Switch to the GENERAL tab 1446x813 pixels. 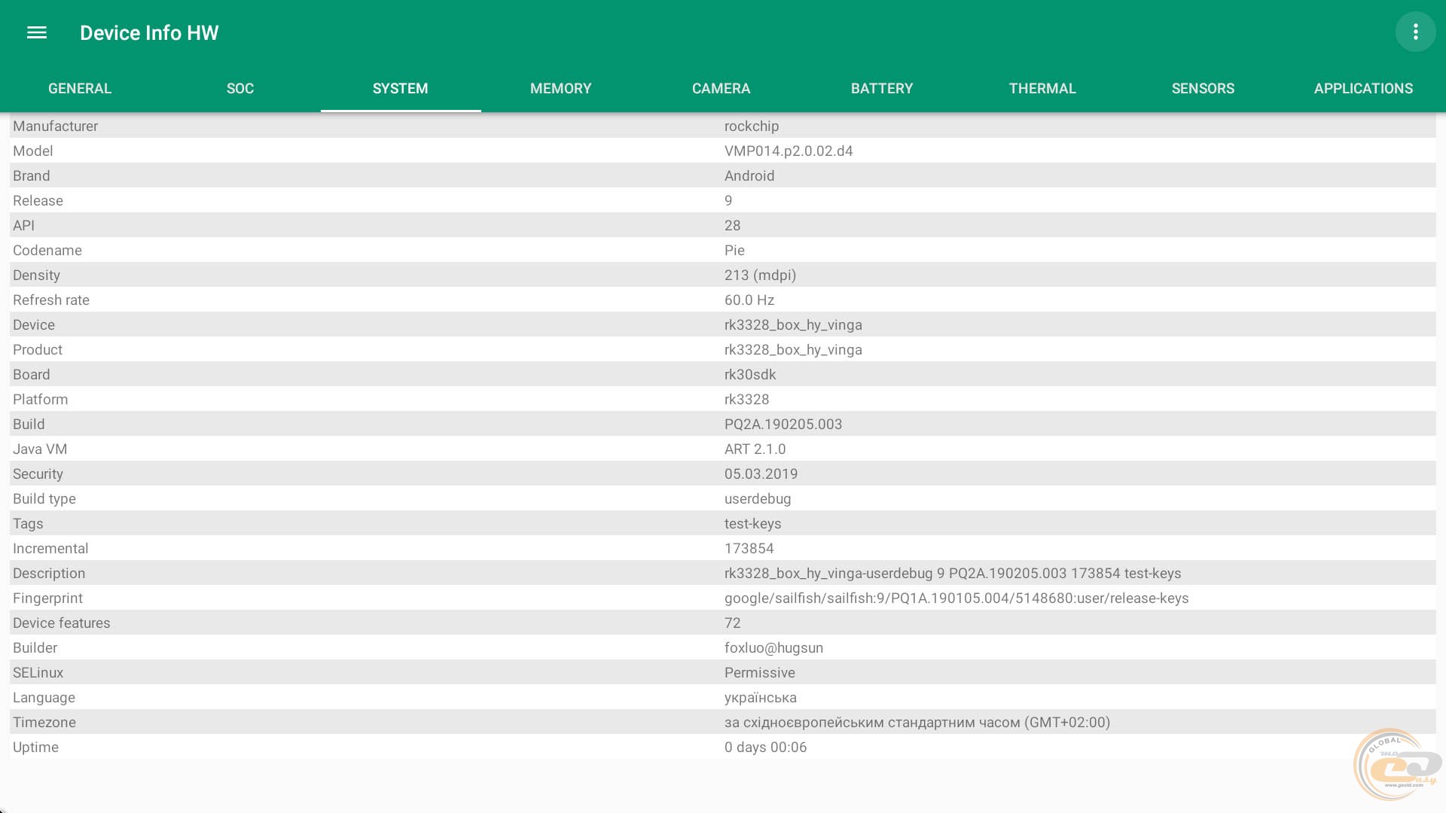pos(80,88)
